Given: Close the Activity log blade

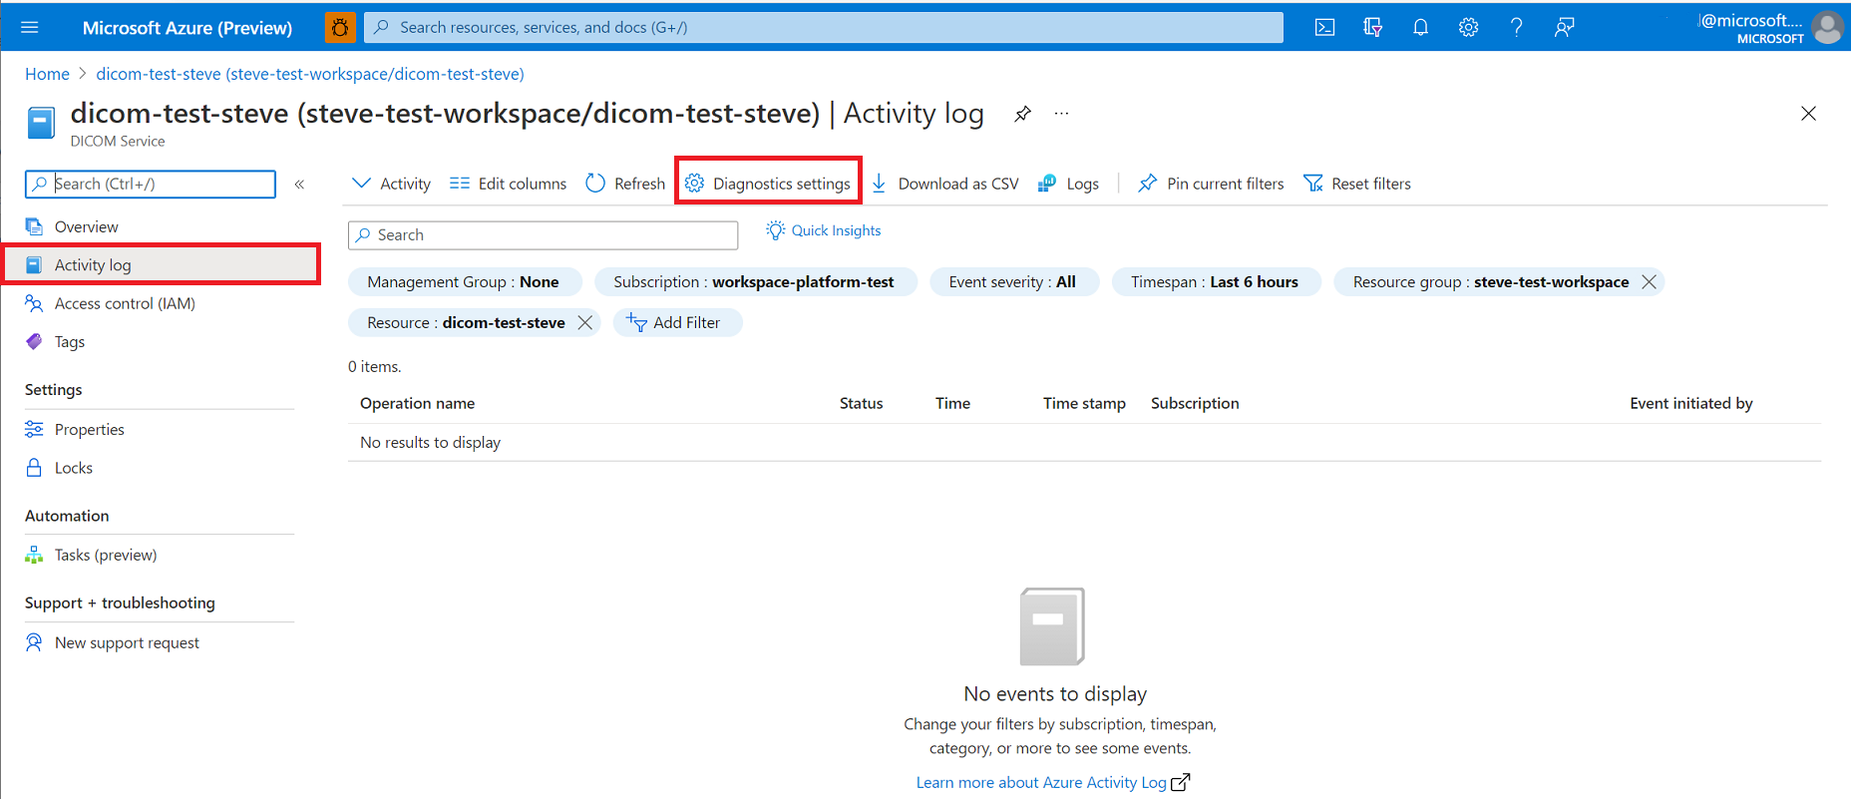Looking at the screenshot, I should pyautogui.click(x=1808, y=114).
